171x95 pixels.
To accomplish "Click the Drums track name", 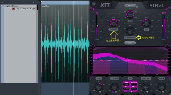I will coord(15,6).
